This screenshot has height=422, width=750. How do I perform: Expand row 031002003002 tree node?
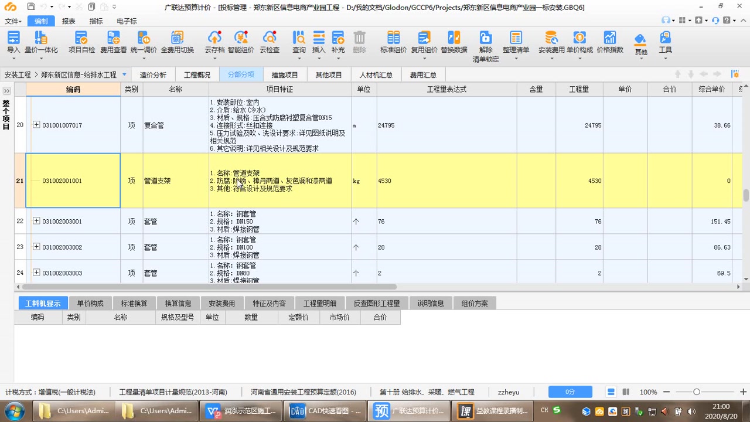36,247
